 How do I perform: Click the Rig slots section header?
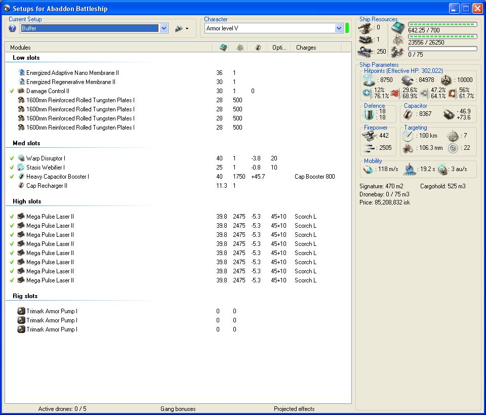pyautogui.click(x=25, y=296)
